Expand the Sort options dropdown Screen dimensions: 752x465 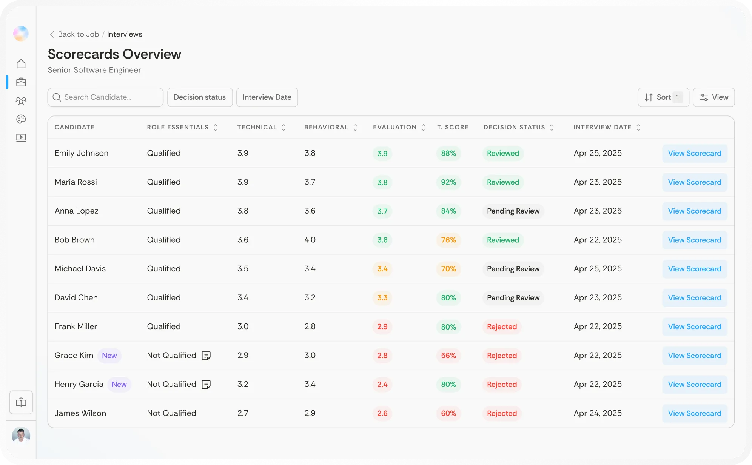pyautogui.click(x=663, y=97)
